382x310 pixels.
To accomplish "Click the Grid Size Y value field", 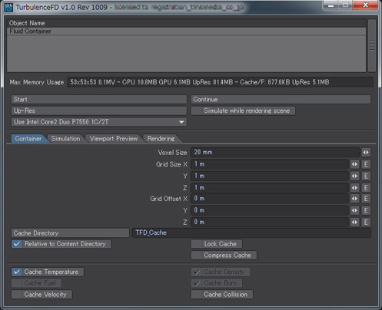I will click(x=270, y=176).
